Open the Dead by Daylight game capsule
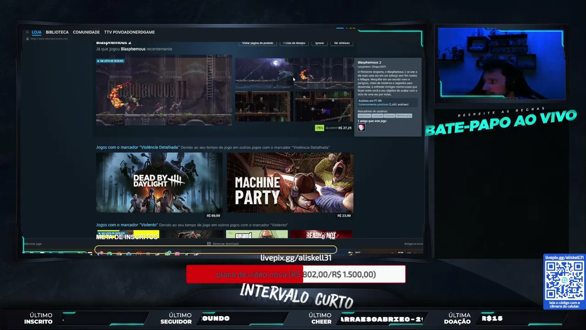 159,182
